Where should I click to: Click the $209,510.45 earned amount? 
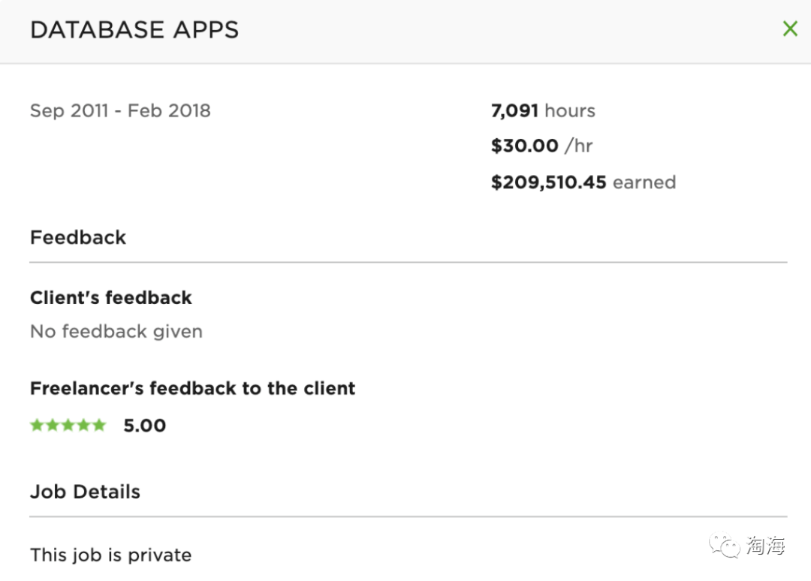tap(583, 182)
